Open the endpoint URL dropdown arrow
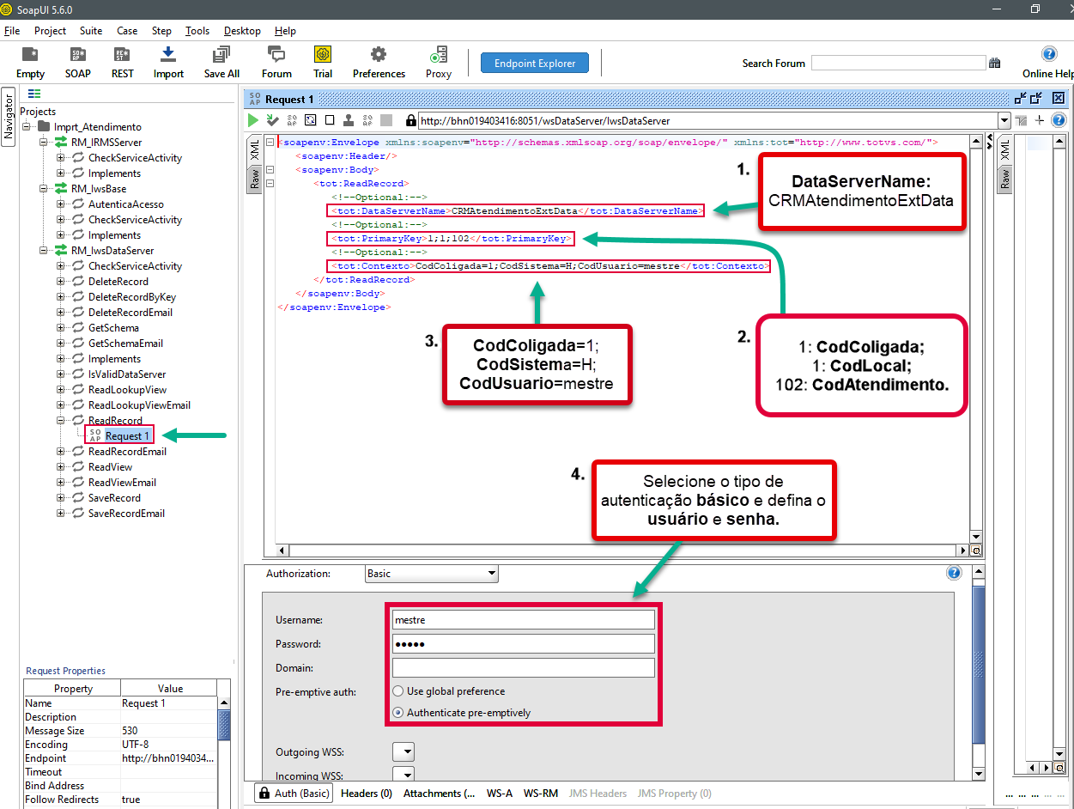The width and height of the screenshot is (1074, 809). (1004, 121)
